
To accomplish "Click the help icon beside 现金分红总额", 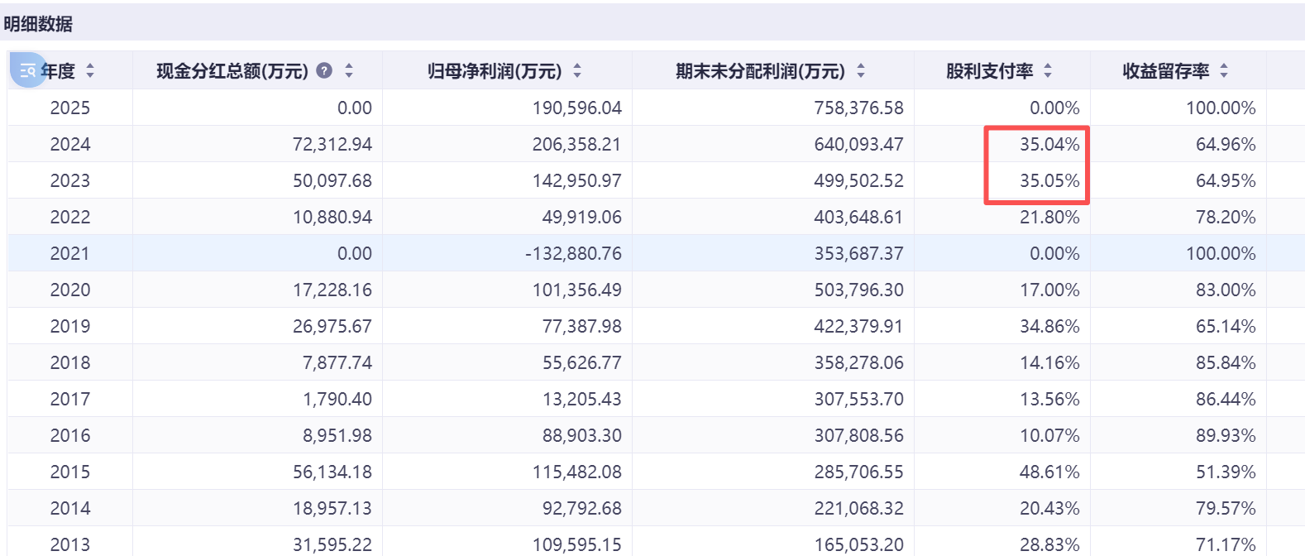I will tap(324, 71).
